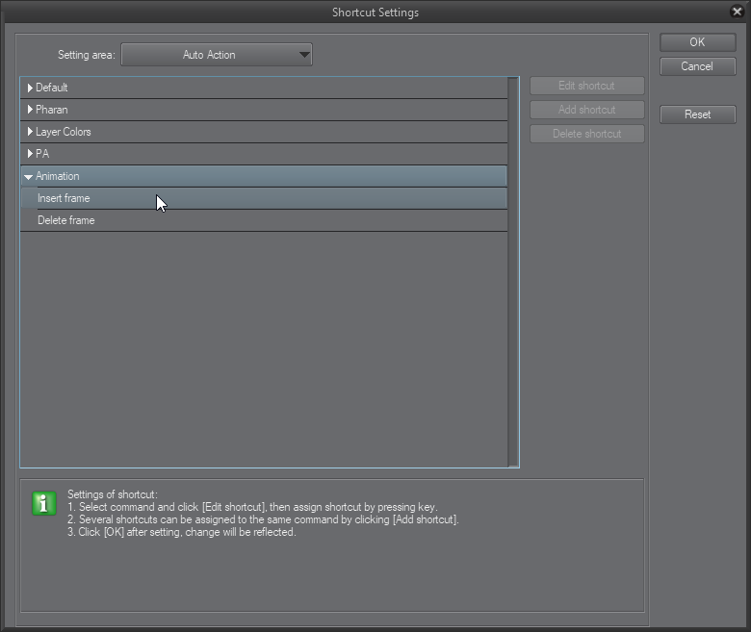This screenshot has height=632, width=751.
Task: Open the Setting area dropdown
Action: coord(217,55)
